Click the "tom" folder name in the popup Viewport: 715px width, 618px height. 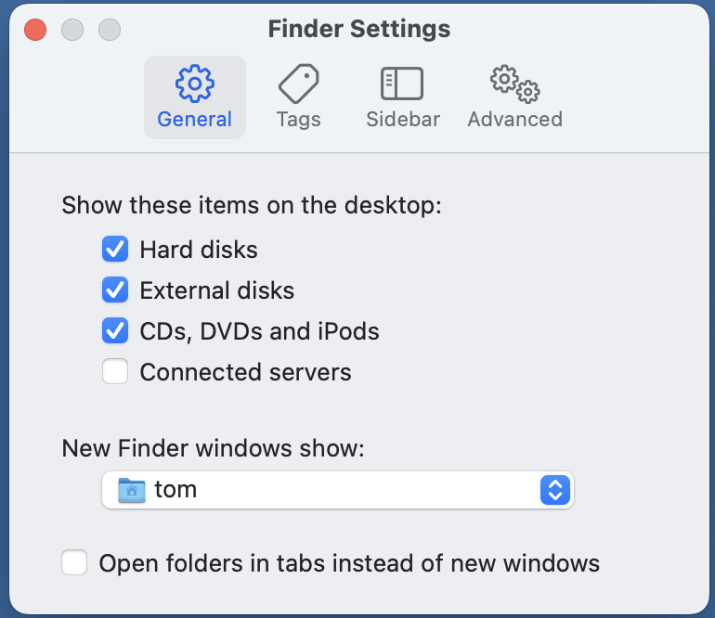175,489
